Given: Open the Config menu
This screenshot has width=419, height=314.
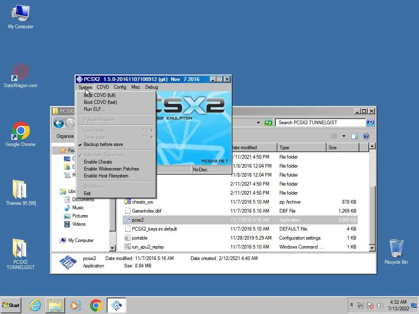Looking at the screenshot, I should point(120,87).
